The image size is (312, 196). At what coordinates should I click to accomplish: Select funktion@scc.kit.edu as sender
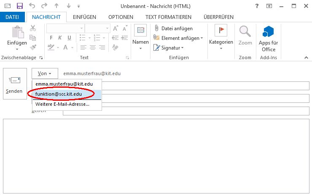pyautogui.click(x=59, y=94)
